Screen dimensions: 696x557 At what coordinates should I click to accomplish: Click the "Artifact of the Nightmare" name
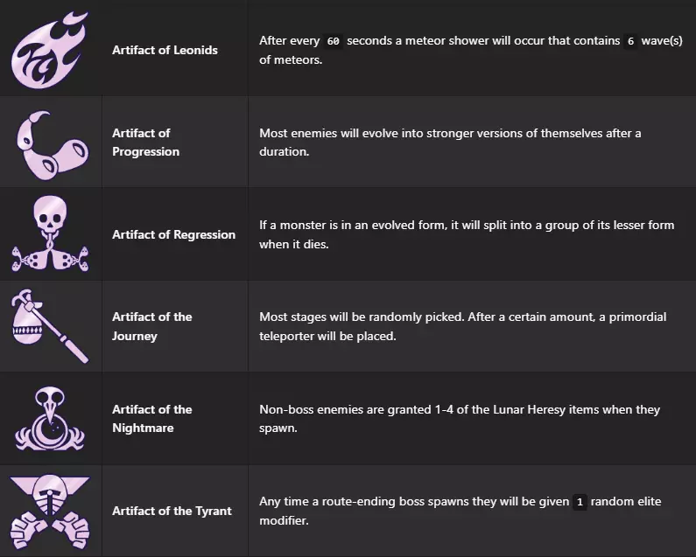151,418
